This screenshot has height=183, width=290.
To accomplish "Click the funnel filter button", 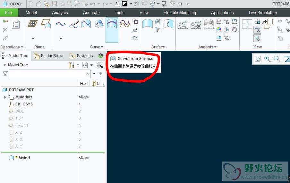I will pos(5,74).
